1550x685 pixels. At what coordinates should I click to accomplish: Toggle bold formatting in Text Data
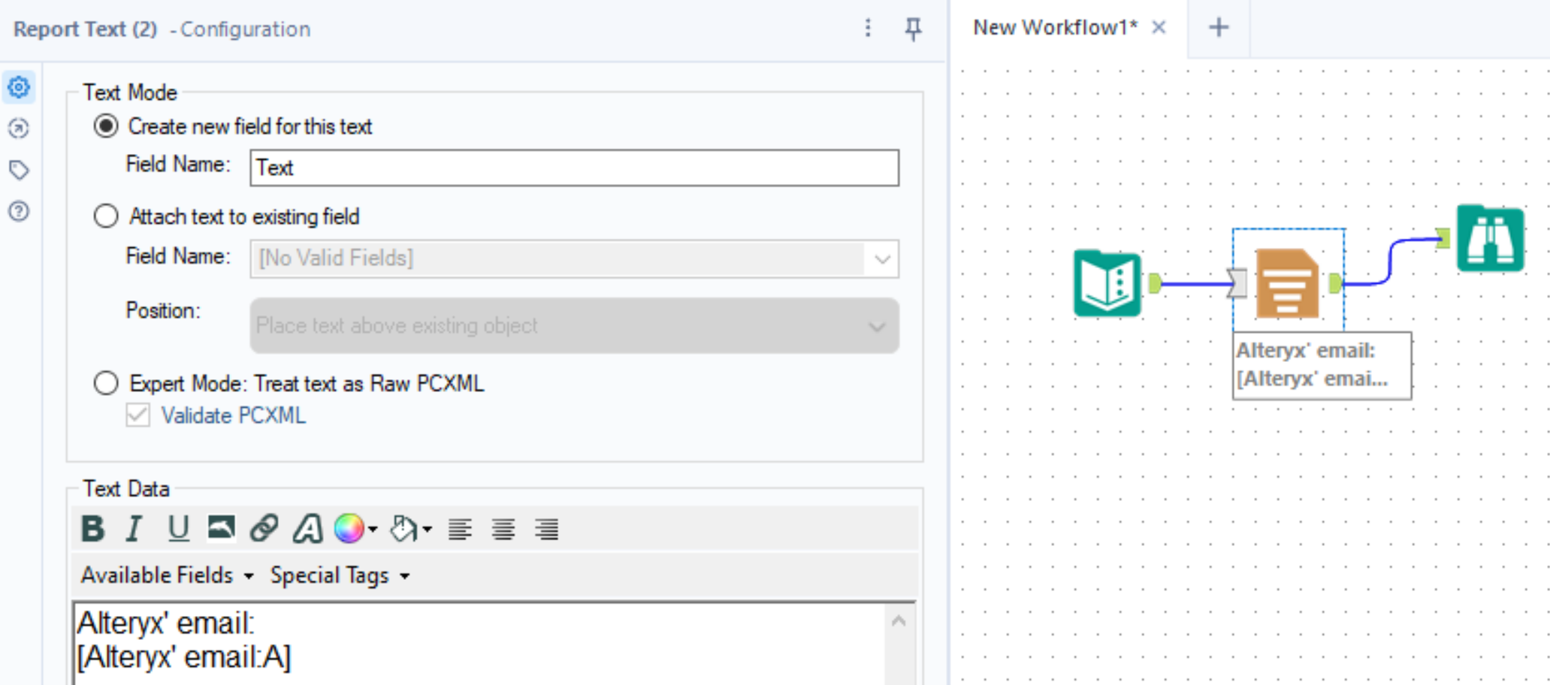92,529
